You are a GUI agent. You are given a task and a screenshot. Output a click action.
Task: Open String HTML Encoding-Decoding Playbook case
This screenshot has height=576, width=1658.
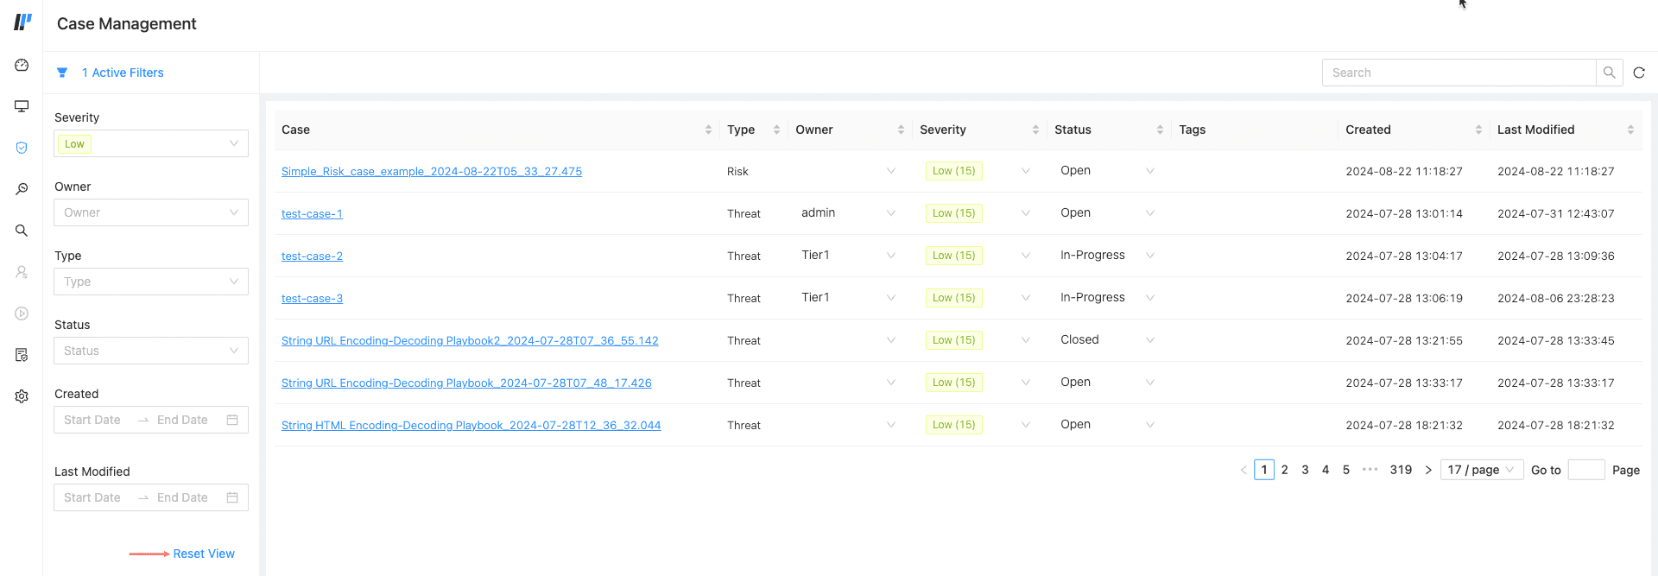pos(471,425)
